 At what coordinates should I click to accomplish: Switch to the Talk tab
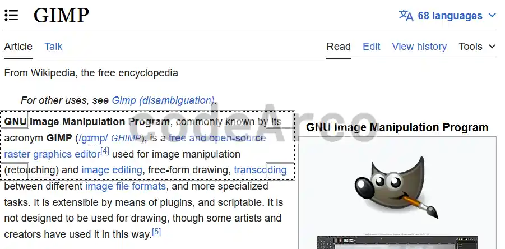[53, 47]
